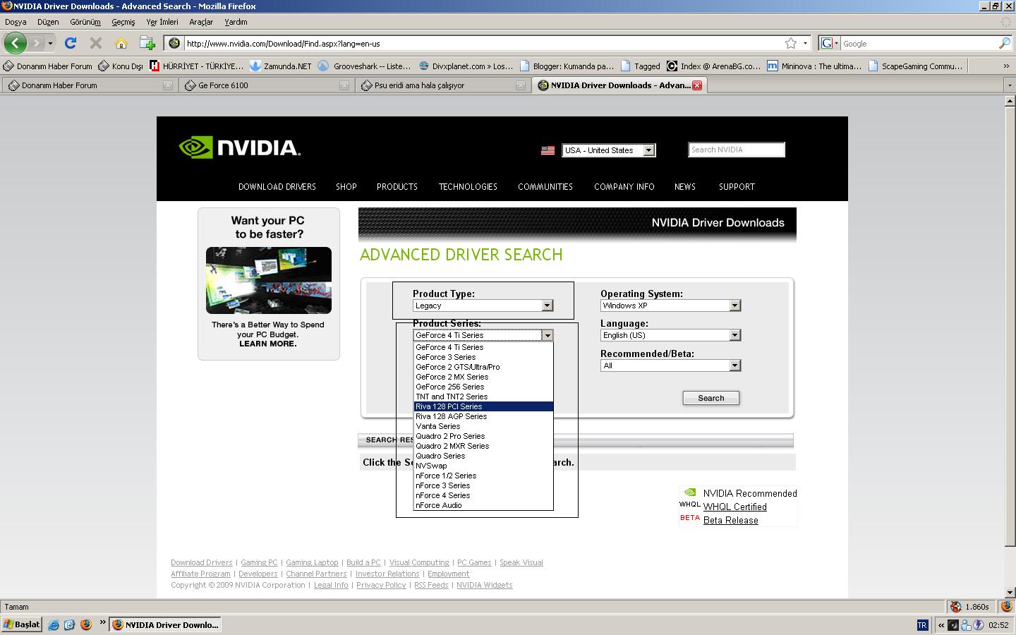Screen dimensions: 1016x635
Task: Click the Firefox icon in the status bar corner
Action: [x=1007, y=607]
